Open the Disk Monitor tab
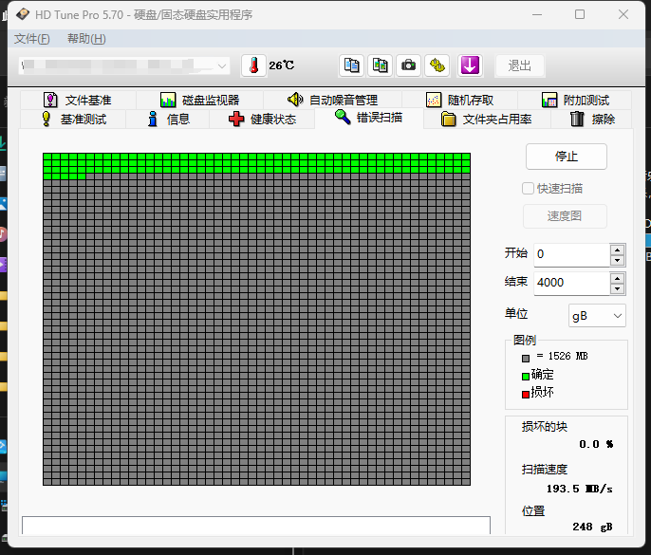Image resolution: width=651 pixels, height=555 pixels. 200,100
